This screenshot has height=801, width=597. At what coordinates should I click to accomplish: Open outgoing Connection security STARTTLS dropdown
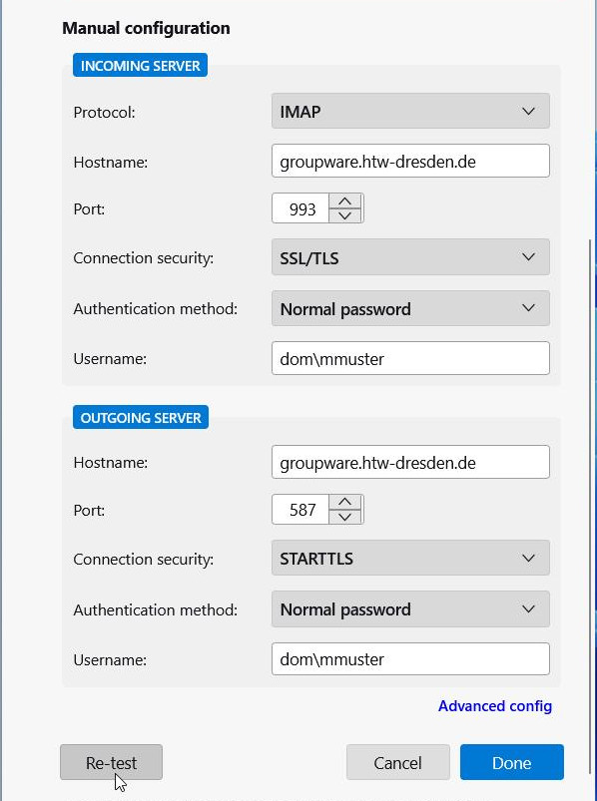click(410, 558)
